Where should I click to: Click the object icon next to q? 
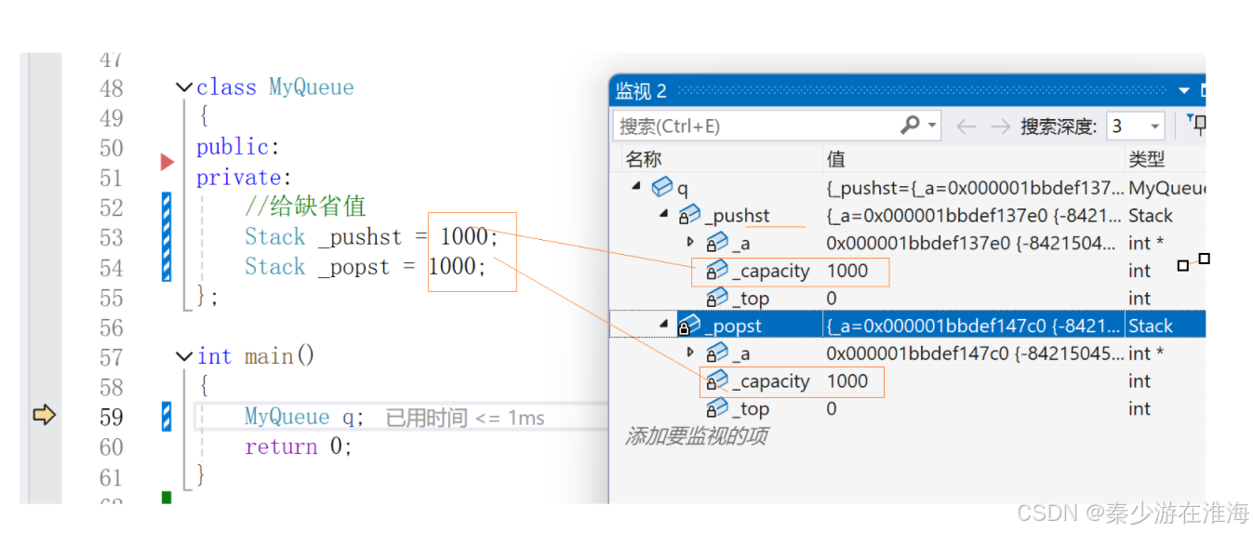(662, 188)
